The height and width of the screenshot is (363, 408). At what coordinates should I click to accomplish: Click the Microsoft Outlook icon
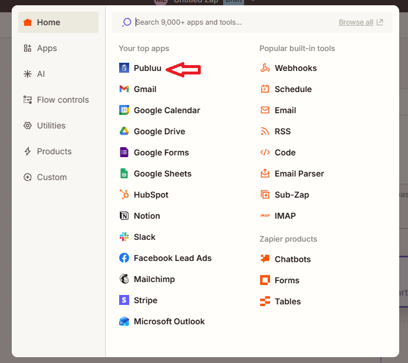(x=124, y=321)
